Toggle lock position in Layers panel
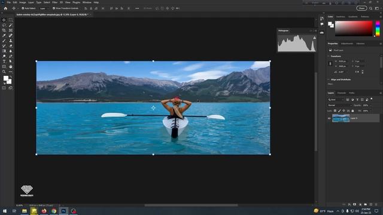The width and height of the screenshot is (383, 215). click(x=344, y=110)
